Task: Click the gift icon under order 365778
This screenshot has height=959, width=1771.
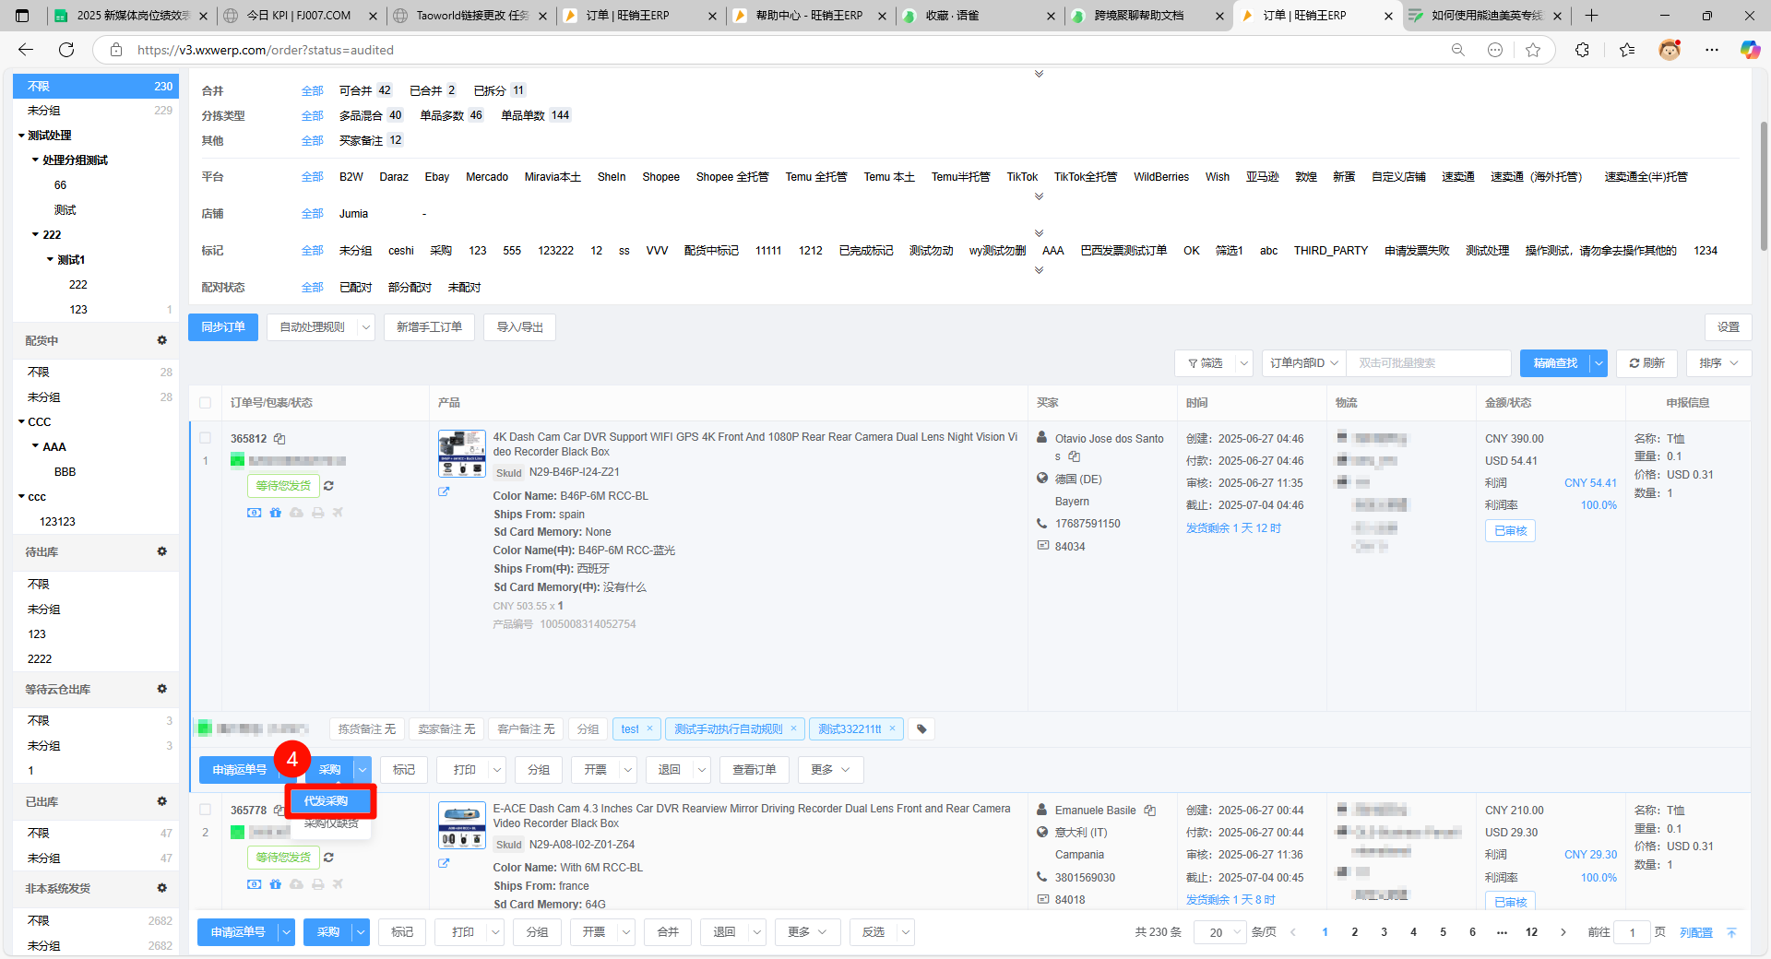Action: click(275, 884)
